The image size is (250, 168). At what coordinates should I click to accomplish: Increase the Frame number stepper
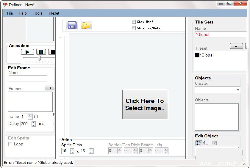pos(30,115)
